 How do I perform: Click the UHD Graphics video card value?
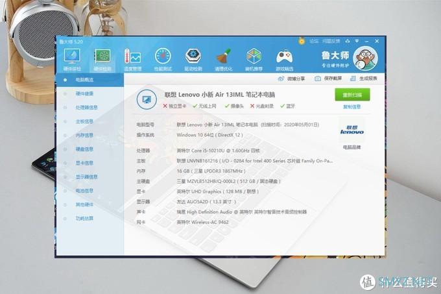click(x=217, y=191)
